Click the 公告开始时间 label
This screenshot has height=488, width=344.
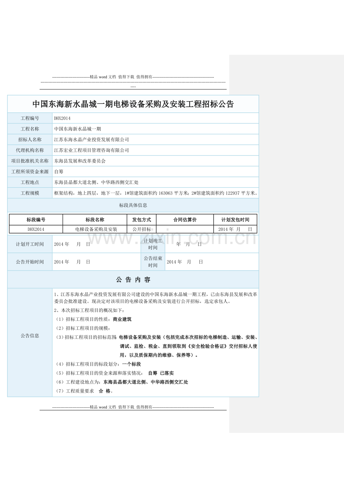click(x=30, y=262)
